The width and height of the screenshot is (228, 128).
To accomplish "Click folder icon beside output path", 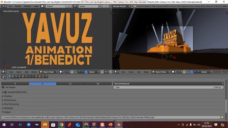I will [x=222, y=117].
